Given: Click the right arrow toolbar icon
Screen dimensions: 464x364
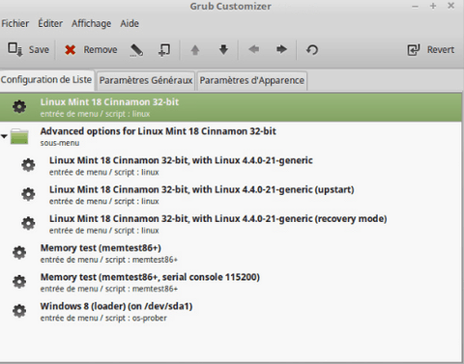Looking at the screenshot, I should coord(281,49).
